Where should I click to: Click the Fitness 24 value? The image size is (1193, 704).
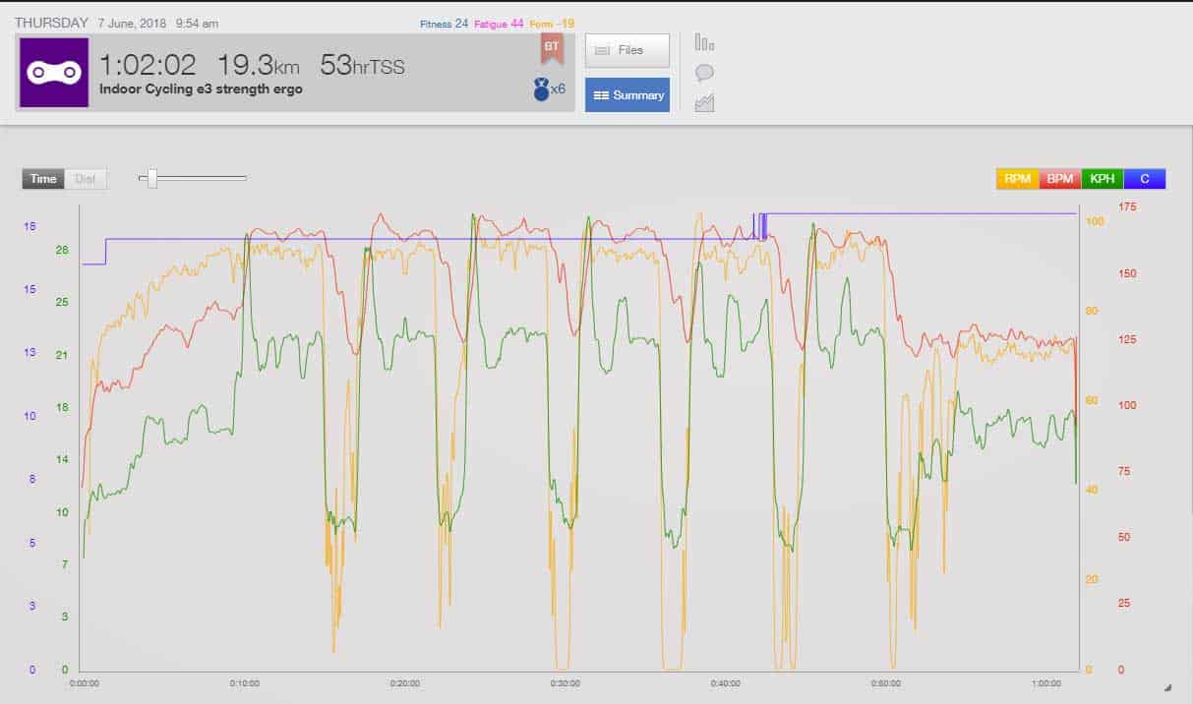click(444, 23)
